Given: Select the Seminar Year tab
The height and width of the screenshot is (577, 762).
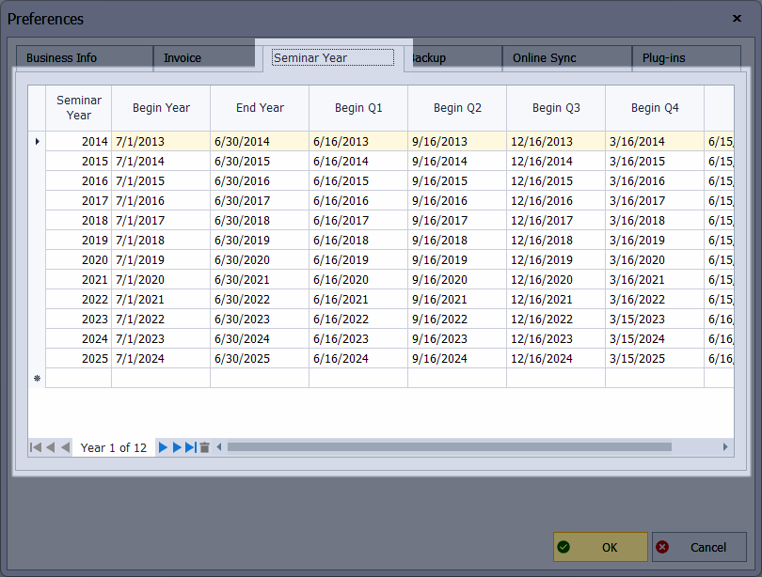Looking at the screenshot, I should point(333,57).
